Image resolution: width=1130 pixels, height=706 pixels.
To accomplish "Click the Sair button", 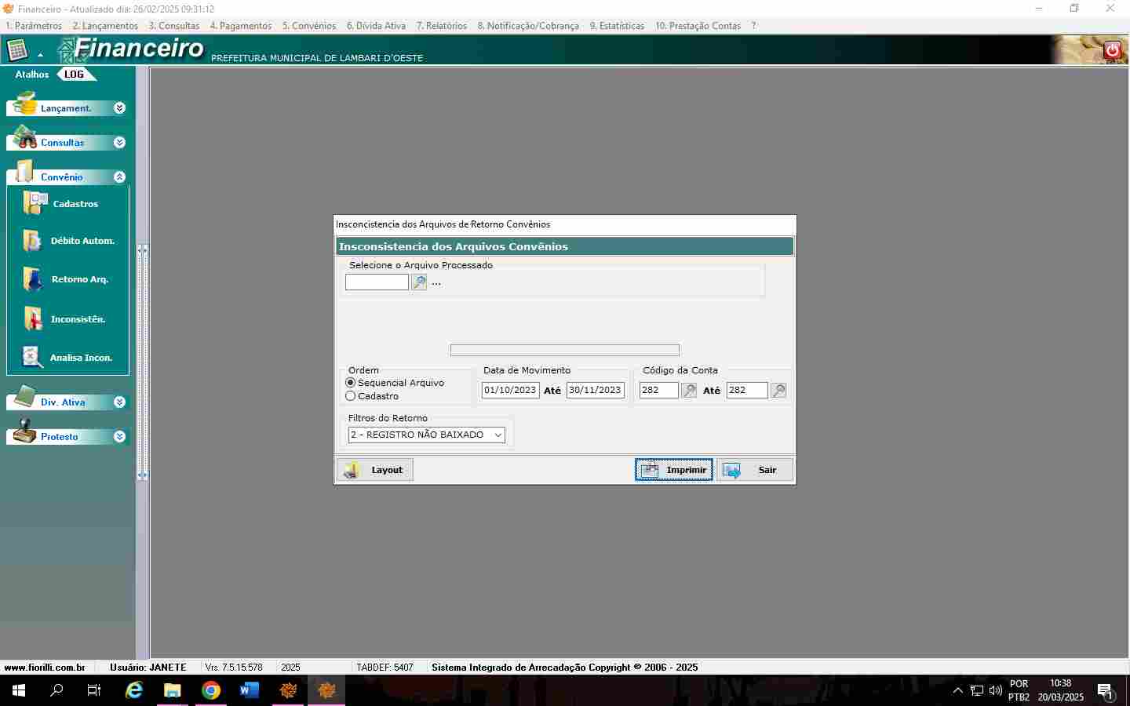I will [754, 470].
